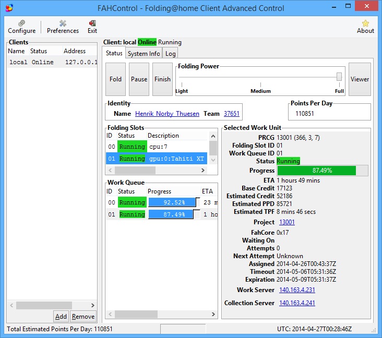Viewport: 382px width, 338px height.
Task: Open Preferences from the toolbar
Action: click(x=63, y=27)
